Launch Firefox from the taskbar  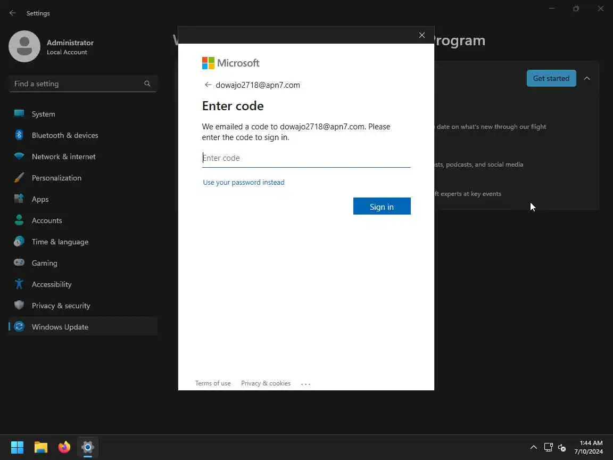point(64,447)
